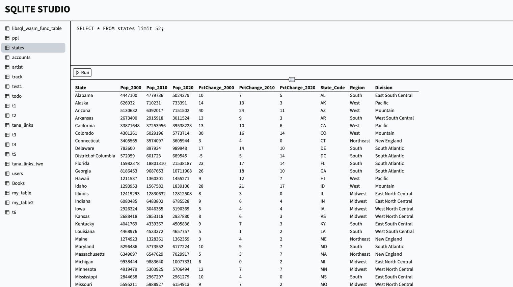Click the table icon beside tana_links_two

click(x=7, y=164)
